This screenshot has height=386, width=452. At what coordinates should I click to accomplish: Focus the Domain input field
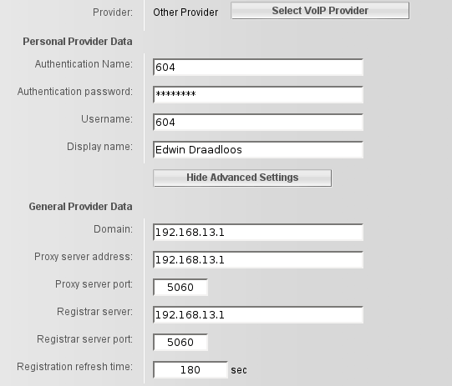[x=258, y=233]
